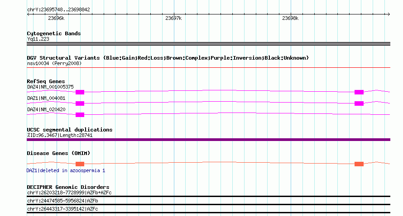
Task: Click the gray Yq11.223 cytogenetic band bar
Action: [208, 44]
